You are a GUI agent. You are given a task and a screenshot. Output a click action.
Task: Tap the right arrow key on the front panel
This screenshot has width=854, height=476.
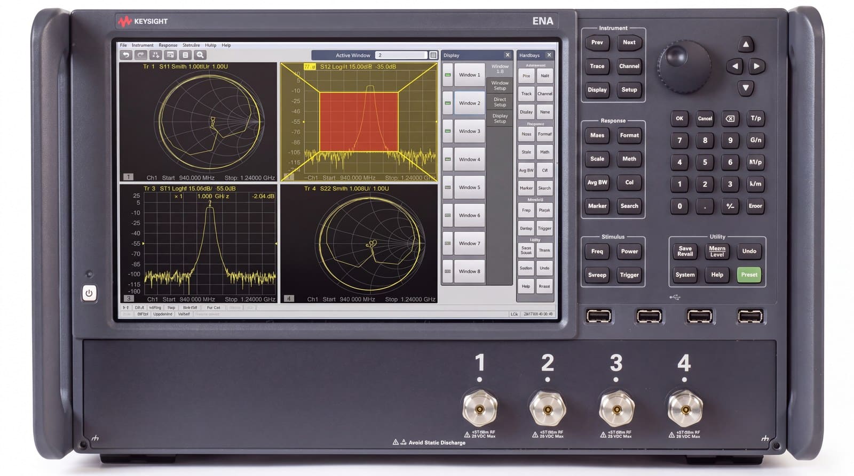(x=756, y=66)
